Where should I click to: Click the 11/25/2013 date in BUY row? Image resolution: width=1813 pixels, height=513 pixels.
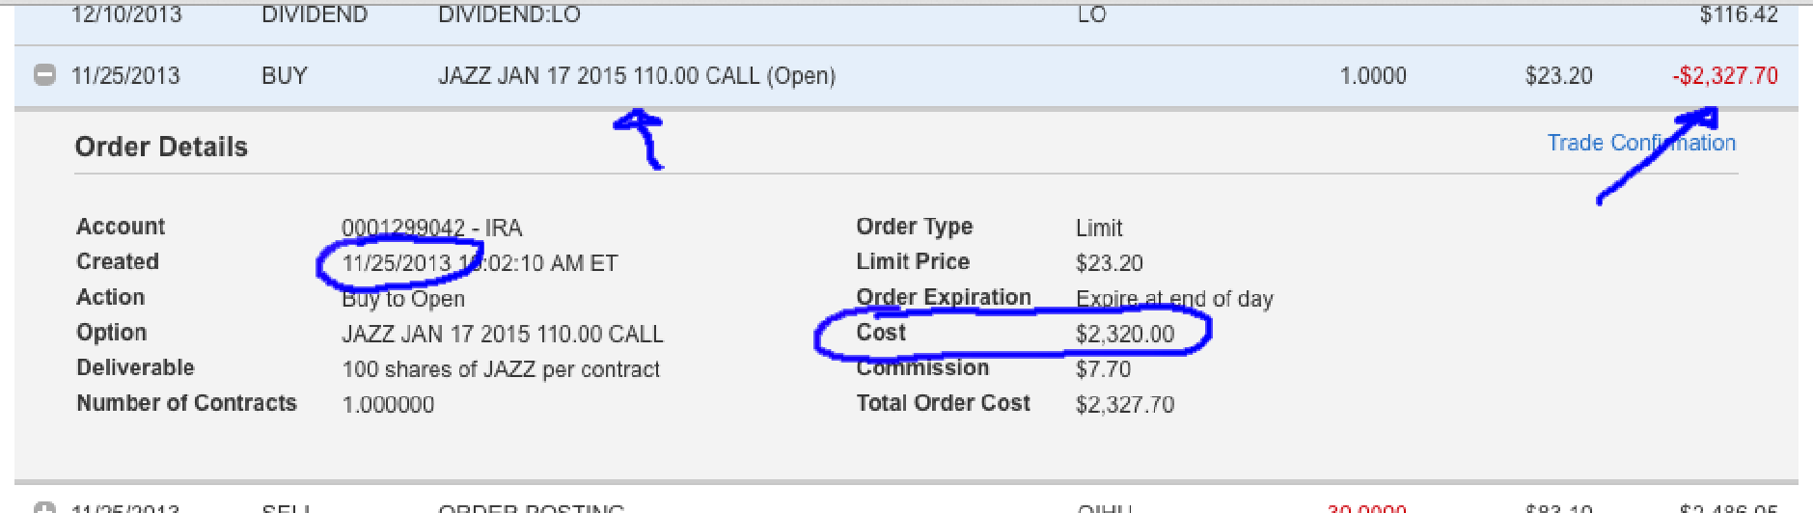[125, 76]
